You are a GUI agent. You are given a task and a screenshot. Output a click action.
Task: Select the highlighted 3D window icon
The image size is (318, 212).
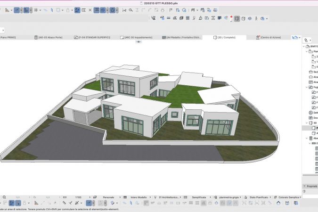(x=237, y=18)
